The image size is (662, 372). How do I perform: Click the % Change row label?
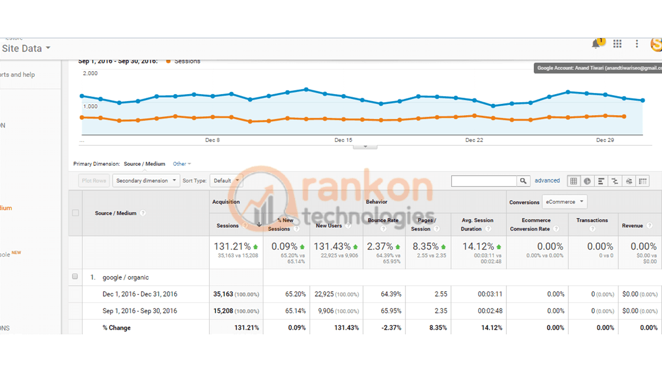tap(116, 328)
